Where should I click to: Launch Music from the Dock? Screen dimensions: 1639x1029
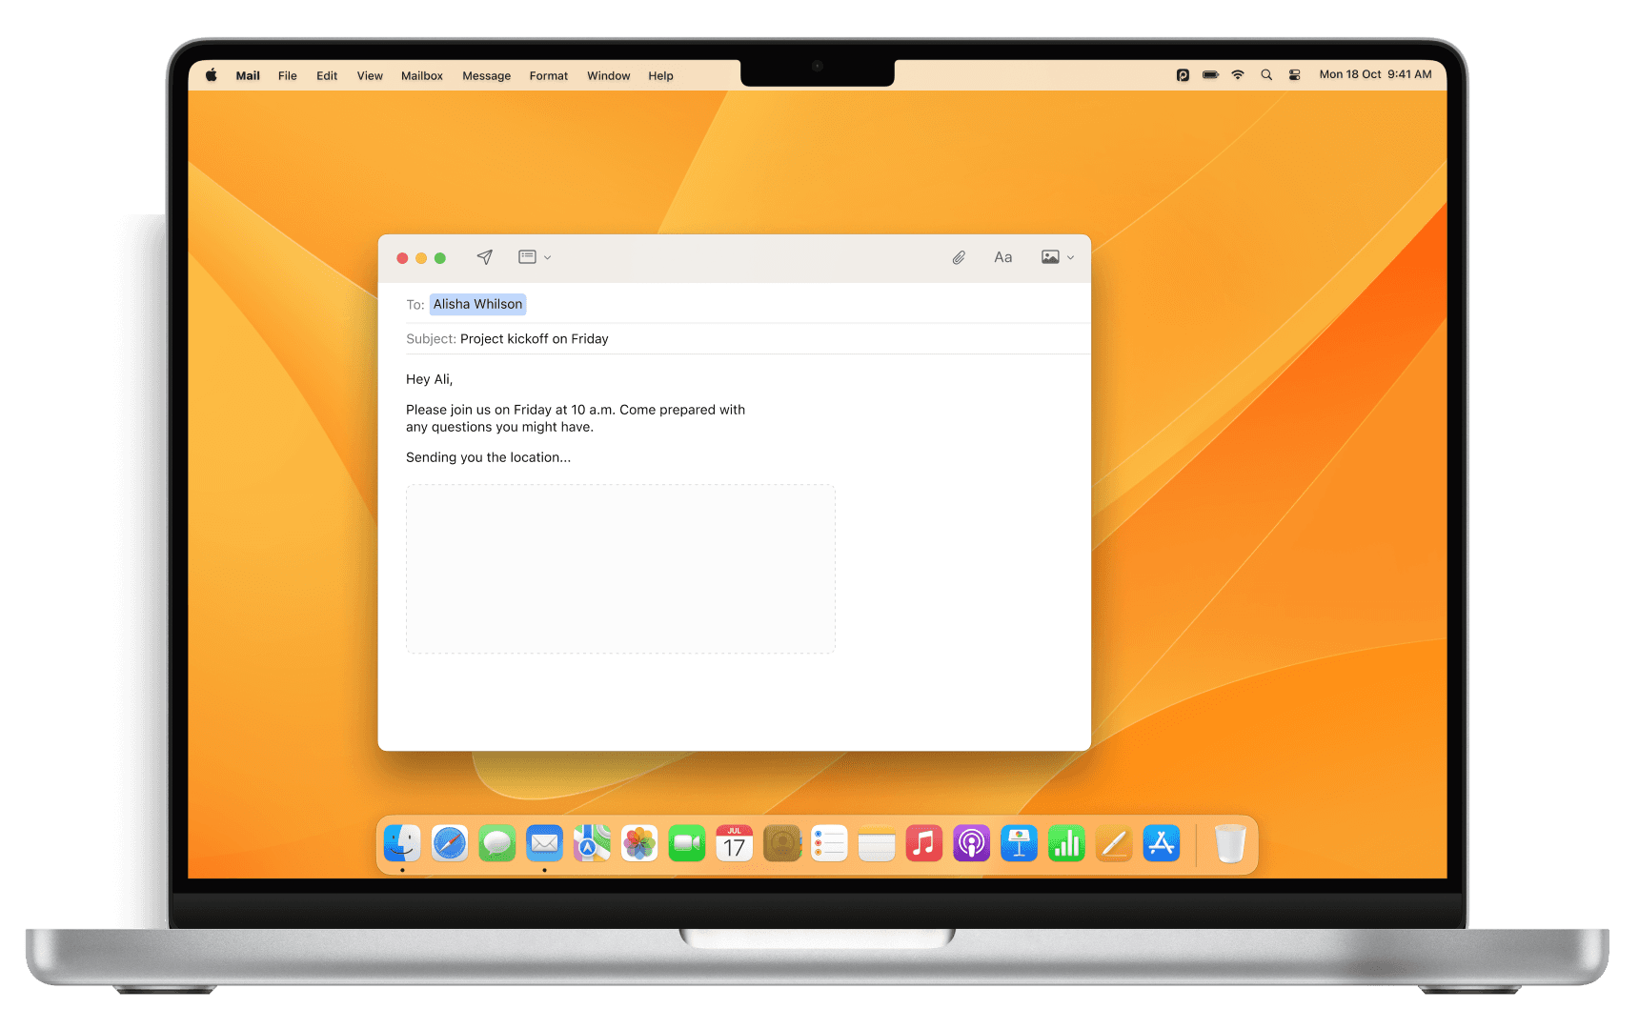pyautogui.click(x=924, y=843)
